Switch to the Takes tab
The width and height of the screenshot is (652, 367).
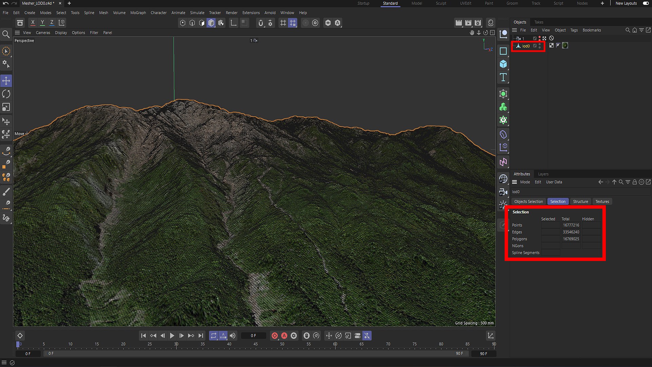(x=539, y=22)
